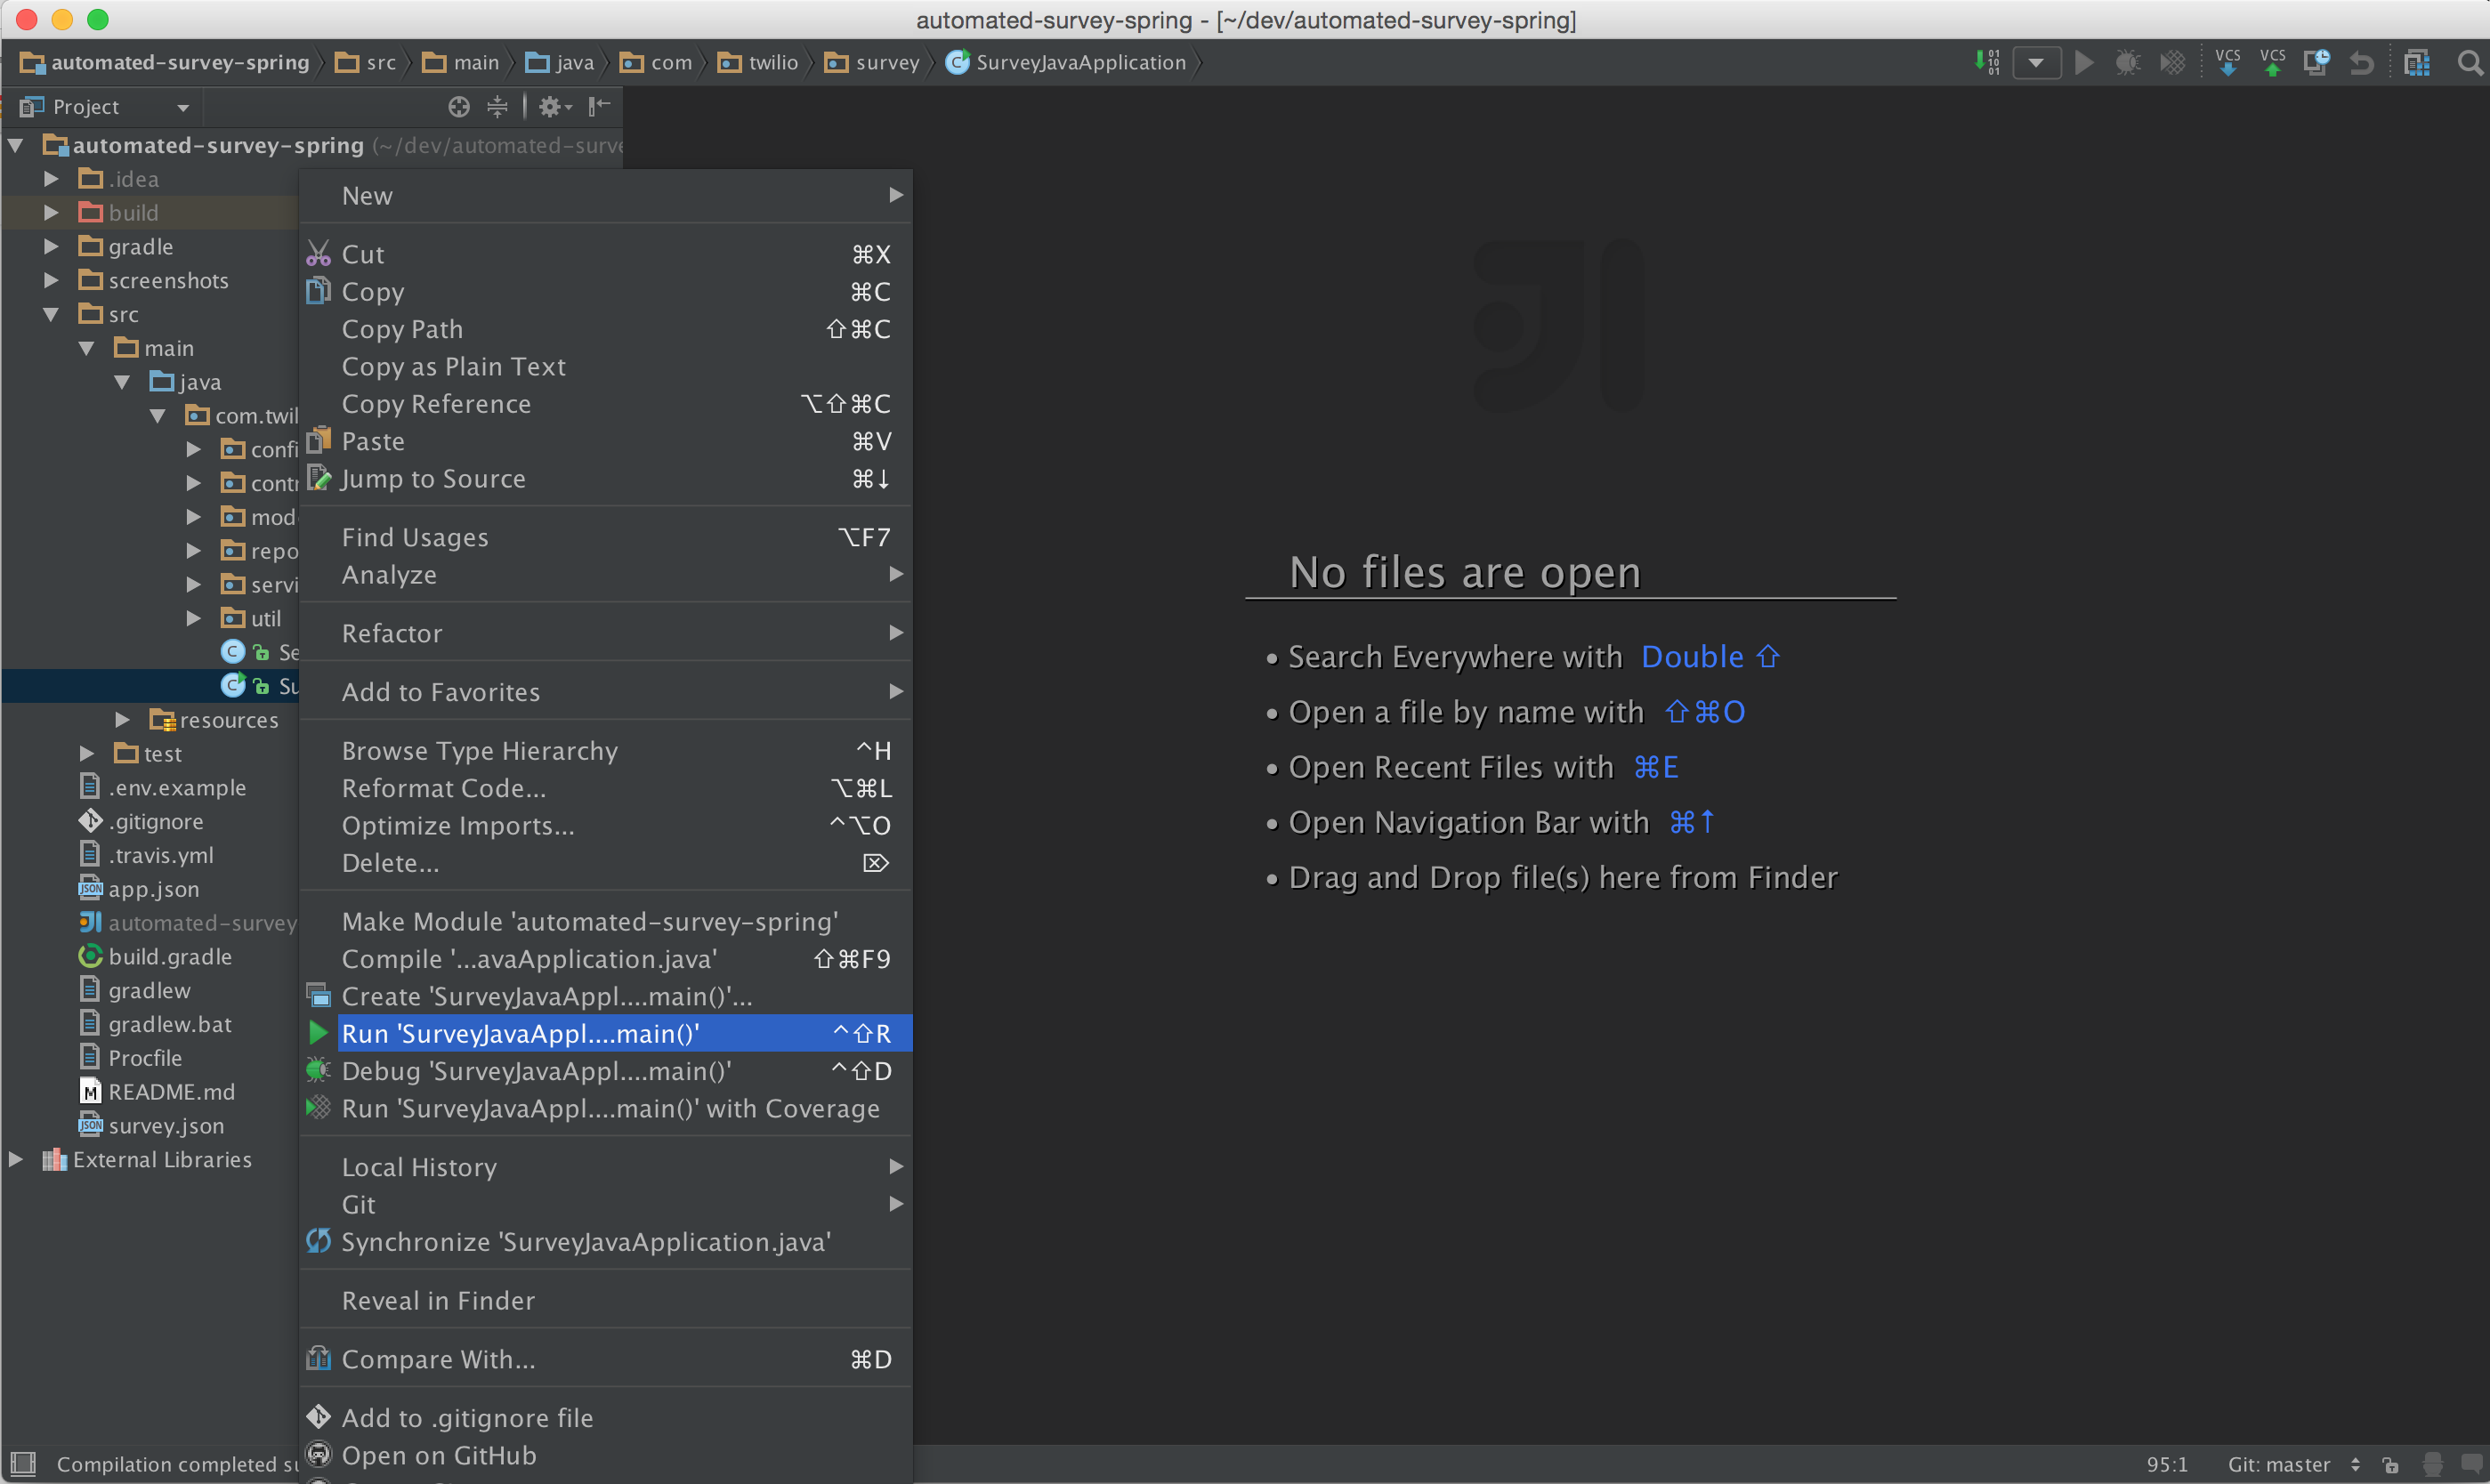Click SurveyJavaApplication breadcrumb

pos(1066,63)
